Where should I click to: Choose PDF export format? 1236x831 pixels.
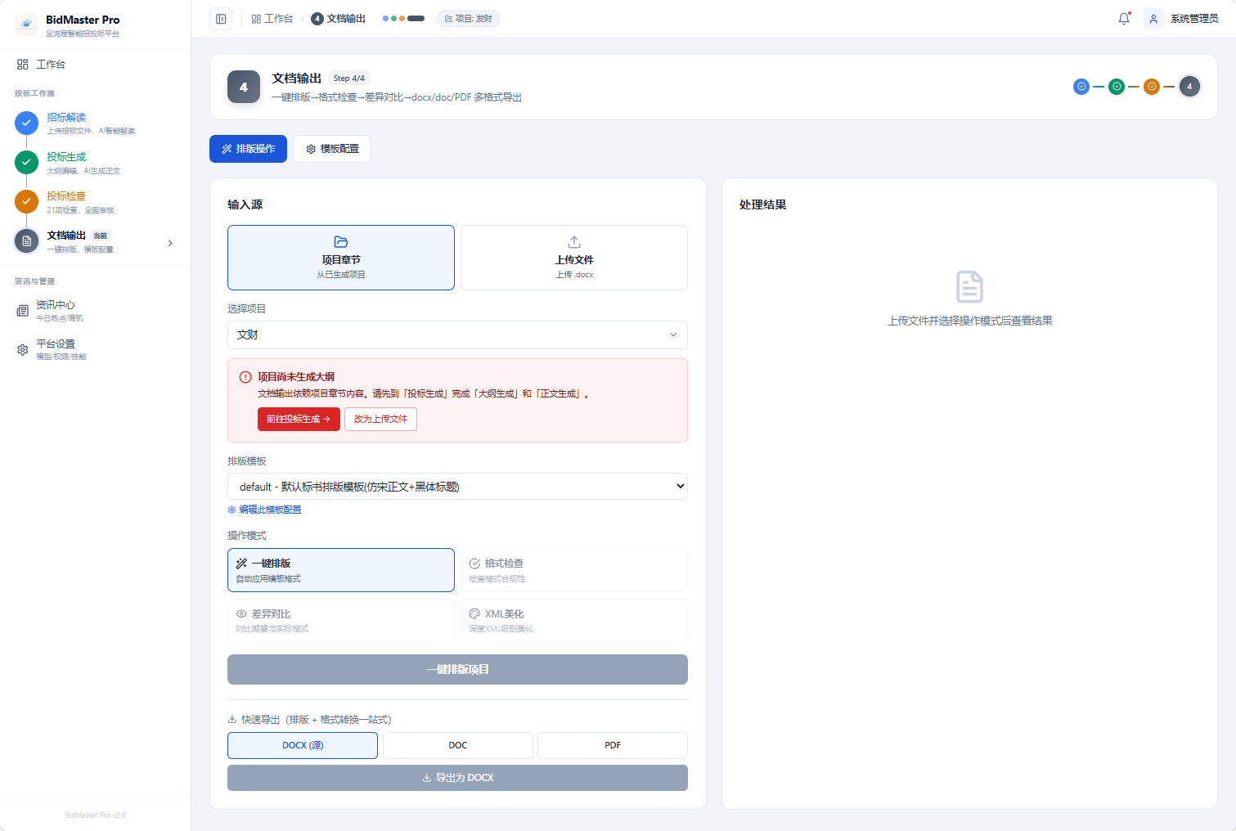(613, 745)
